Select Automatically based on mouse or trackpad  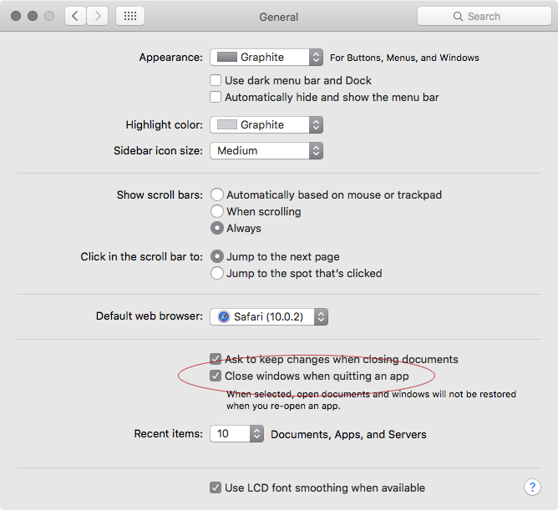point(216,194)
